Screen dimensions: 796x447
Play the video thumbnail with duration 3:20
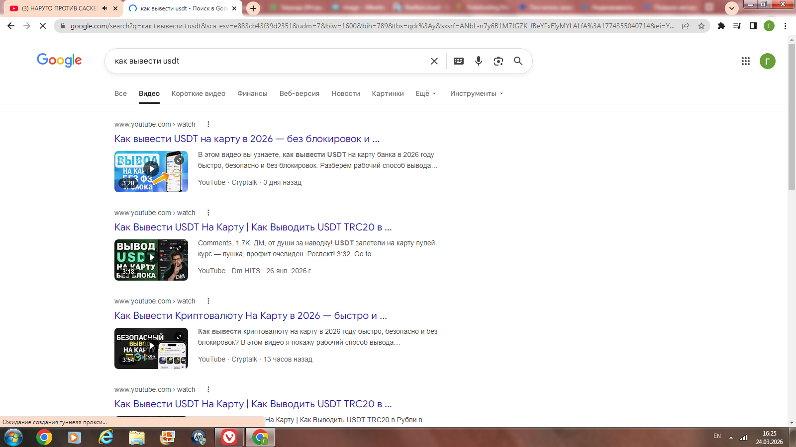coord(151,171)
